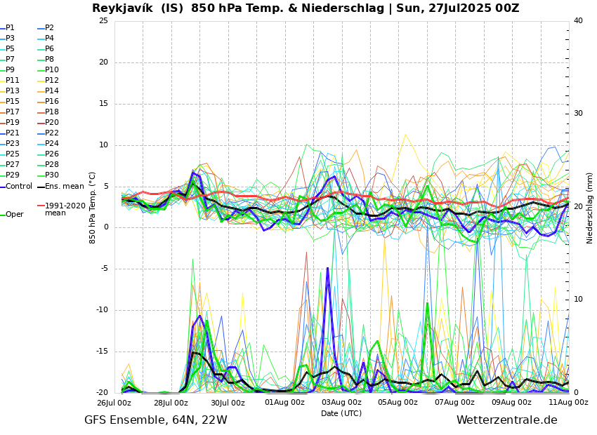This screenshot has width=597, height=435.
Task: Select the 03Aug 00z date tick
Action: (341, 403)
